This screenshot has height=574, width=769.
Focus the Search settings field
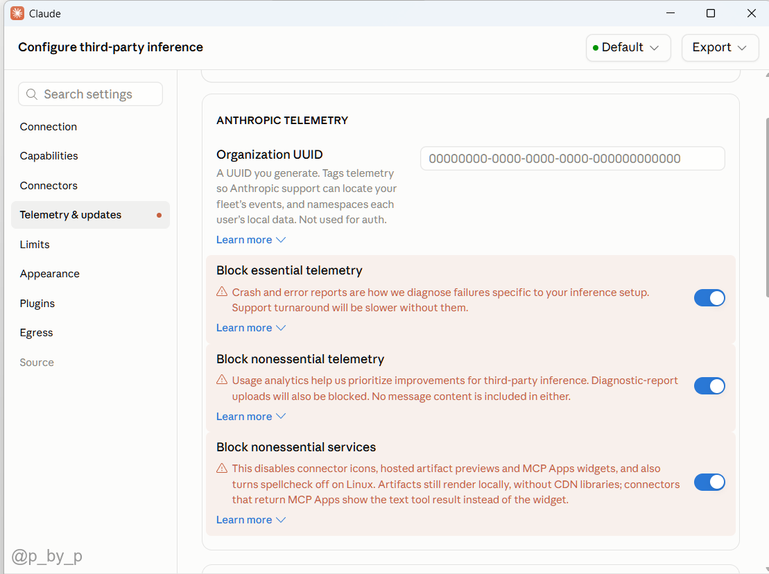click(90, 94)
